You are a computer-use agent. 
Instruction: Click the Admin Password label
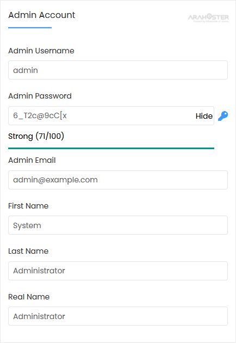click(x=40, y=96)
